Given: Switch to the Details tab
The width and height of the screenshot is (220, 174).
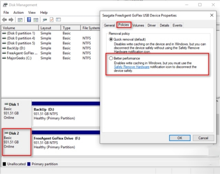Looking at the screenshot, I should point(165,25).
